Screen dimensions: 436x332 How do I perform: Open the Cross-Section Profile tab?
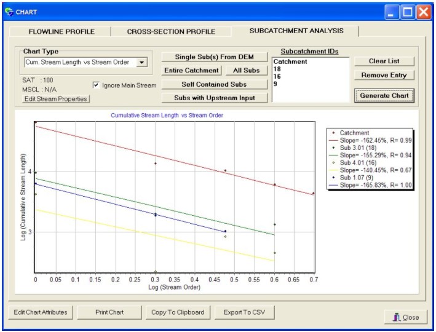(171, 31)
